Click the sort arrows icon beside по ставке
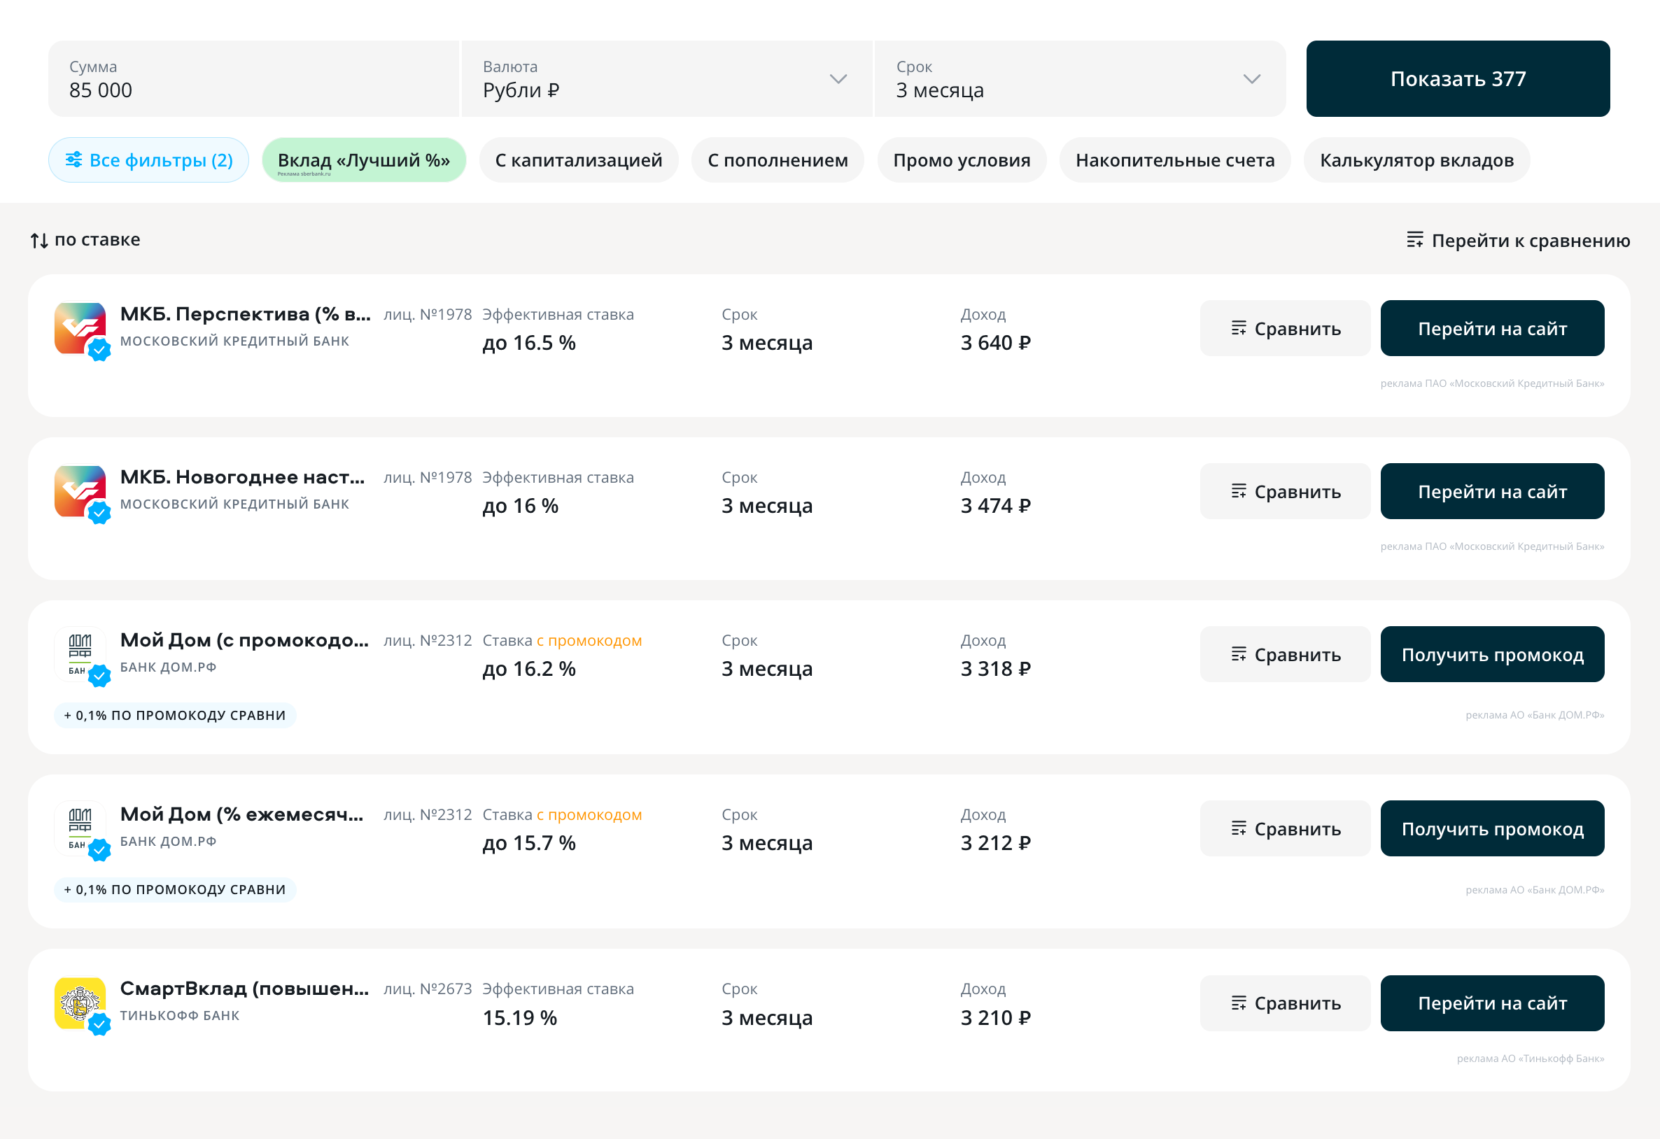This screenshot has width=1660, height=1139. click(39, 241)
